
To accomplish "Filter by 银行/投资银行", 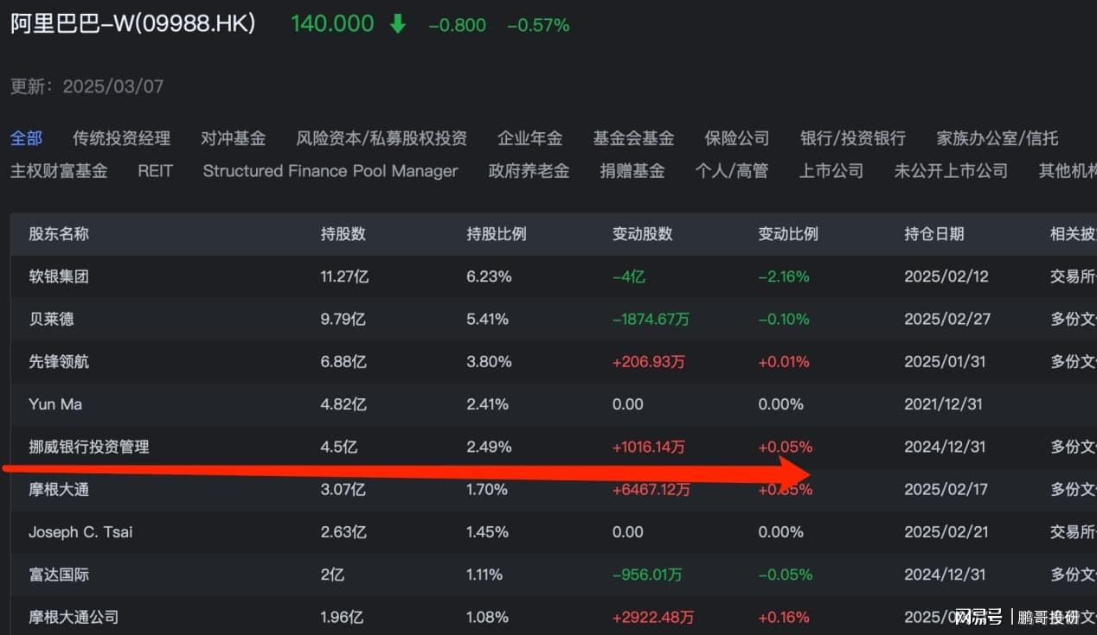I will 853,138.
